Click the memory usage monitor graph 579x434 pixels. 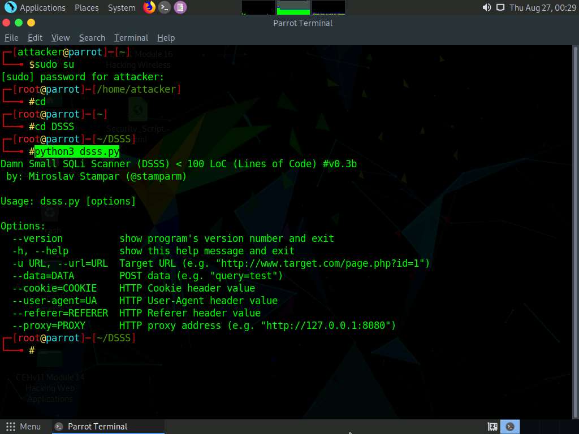tap(293, 6)
